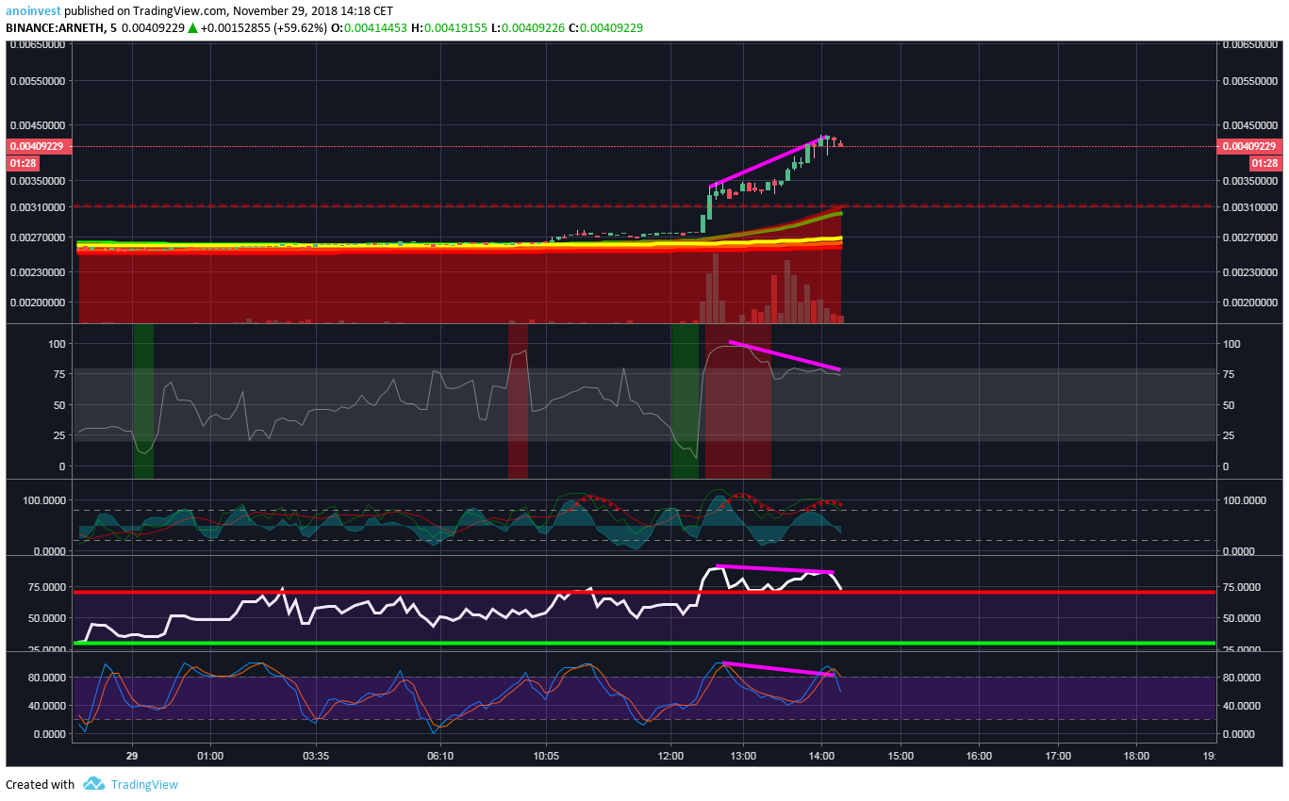Click 100.0000 on the right indicator axis
Screen dimensions: 1289x801
tap(1244, 500)
